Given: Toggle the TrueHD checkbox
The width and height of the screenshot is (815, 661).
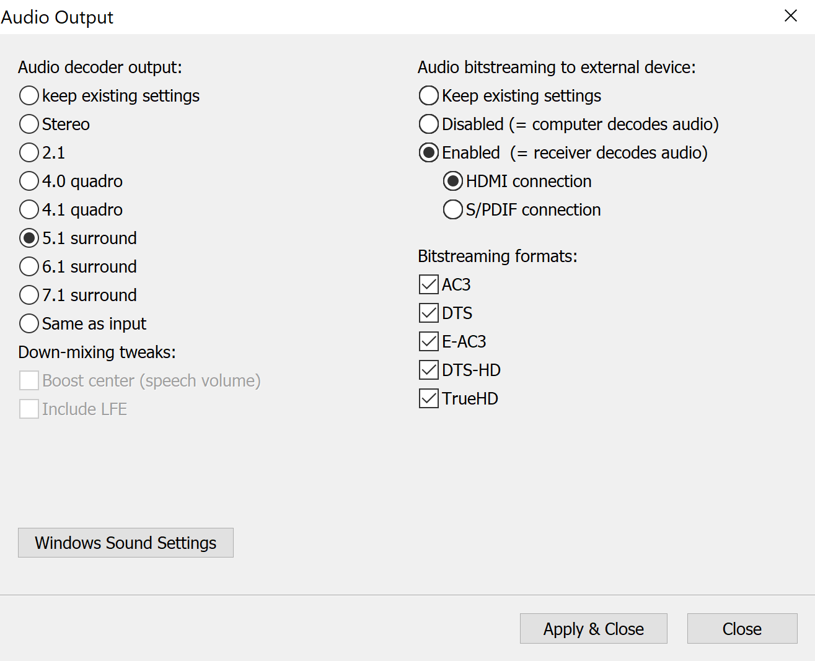Looking at the screenshot, I should (429, 398).
